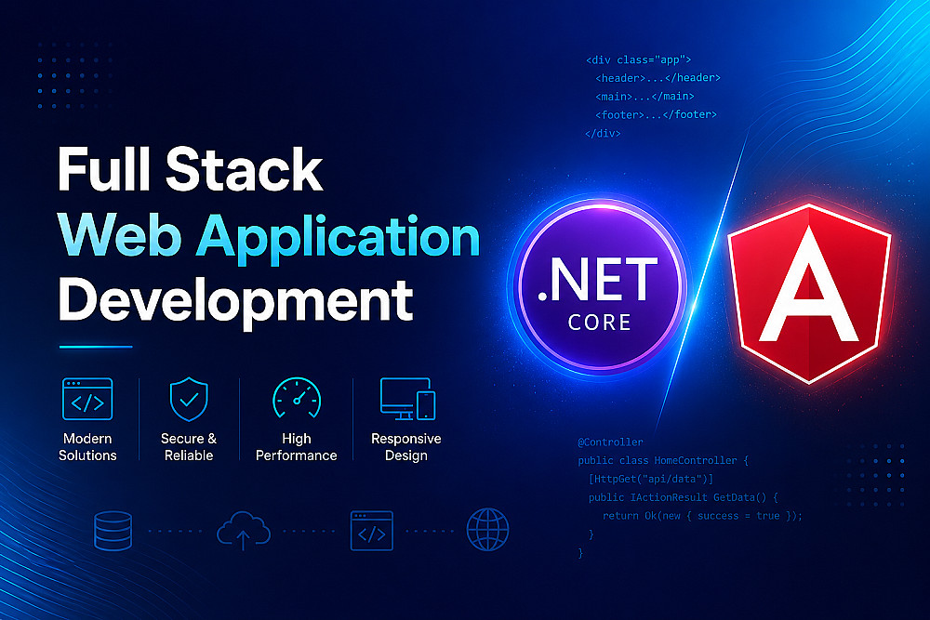Viewport: 930px width, 620px height.
Task: Click the bottom code window icon
Action: click(x=372, y=531)
